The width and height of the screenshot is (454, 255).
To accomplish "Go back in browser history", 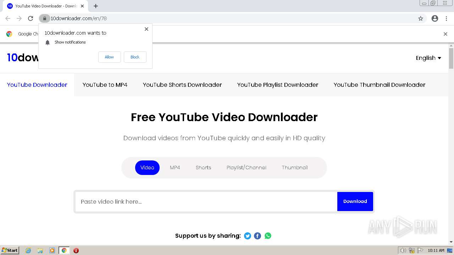I will pos(8,18).
